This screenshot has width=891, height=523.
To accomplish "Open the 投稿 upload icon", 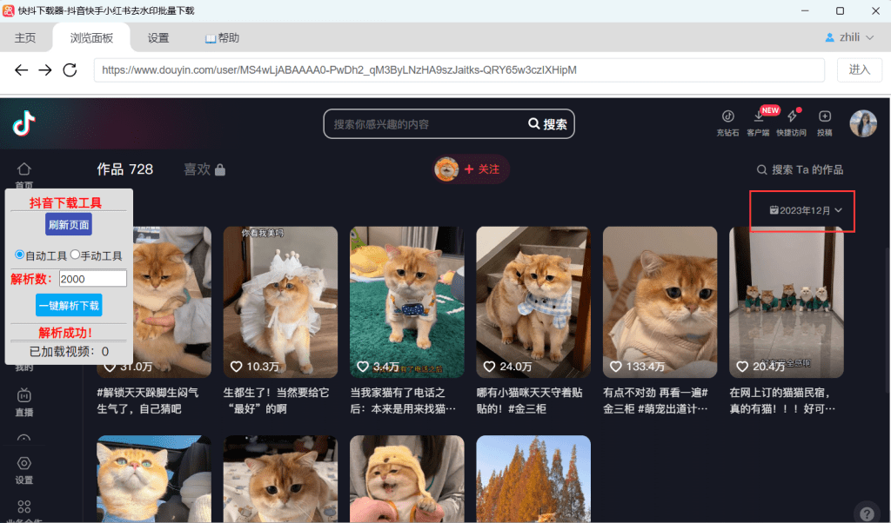I will pyautogui.click(x=825, y=116).
